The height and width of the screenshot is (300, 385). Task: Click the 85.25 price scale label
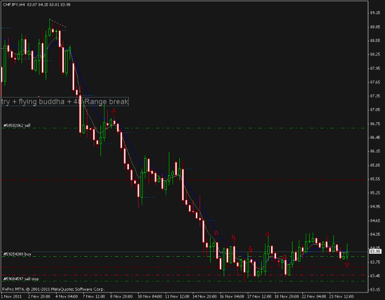tap(375, 193)
